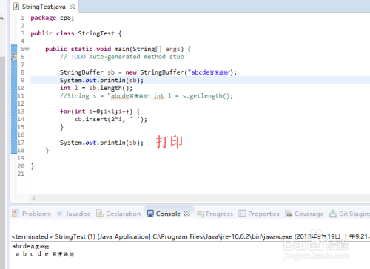
Task: Open the Progress tab
Action: click(x=215, y=214)
